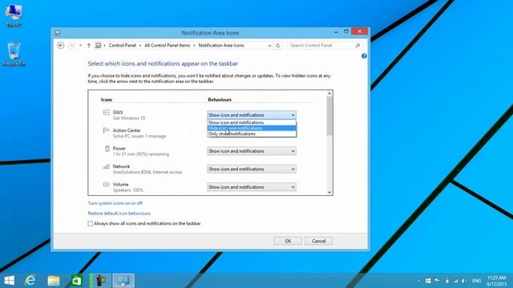The height and width of the screenshot is (288, 513).
Task: Select Only show notifications option
Action: [252, 134]
